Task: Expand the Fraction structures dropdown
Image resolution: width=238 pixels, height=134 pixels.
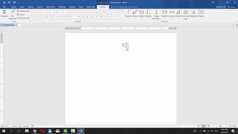Action: pos(128,15)
